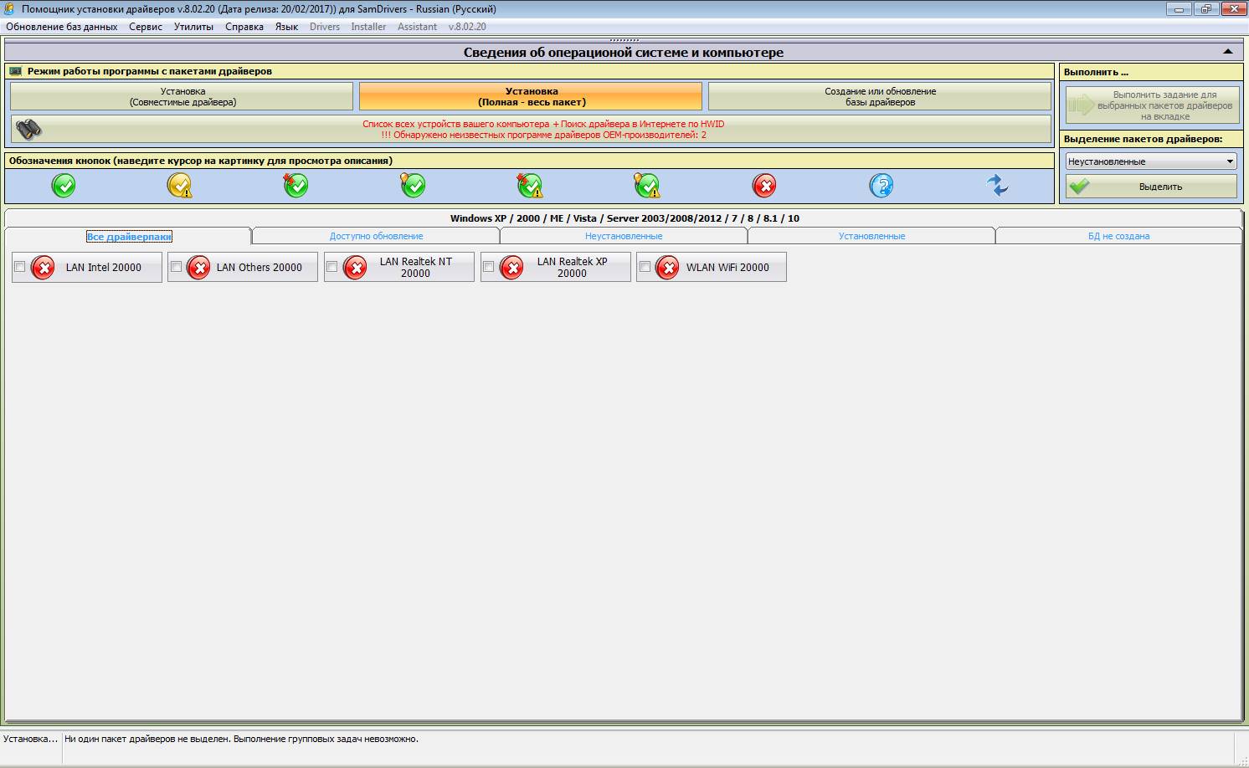Screen dimensions: 1249x768
Task: Select Создание или обновление базы драйверов mode
Action: click(880, 96)
